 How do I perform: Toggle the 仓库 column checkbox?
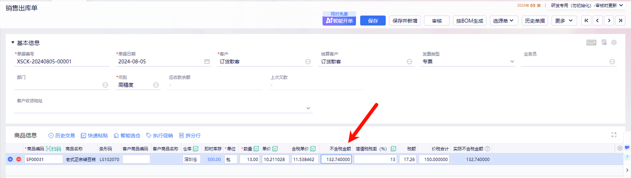(196, 149)
